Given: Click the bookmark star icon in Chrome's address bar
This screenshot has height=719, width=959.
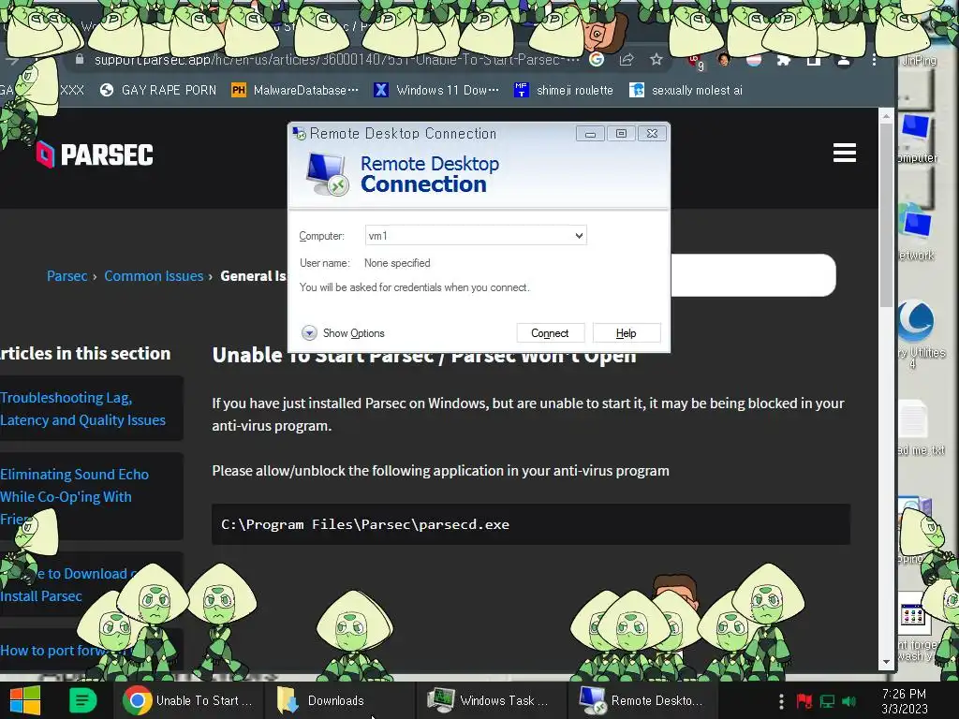Looking at the screenshot, I should click(x=657, y=59).
